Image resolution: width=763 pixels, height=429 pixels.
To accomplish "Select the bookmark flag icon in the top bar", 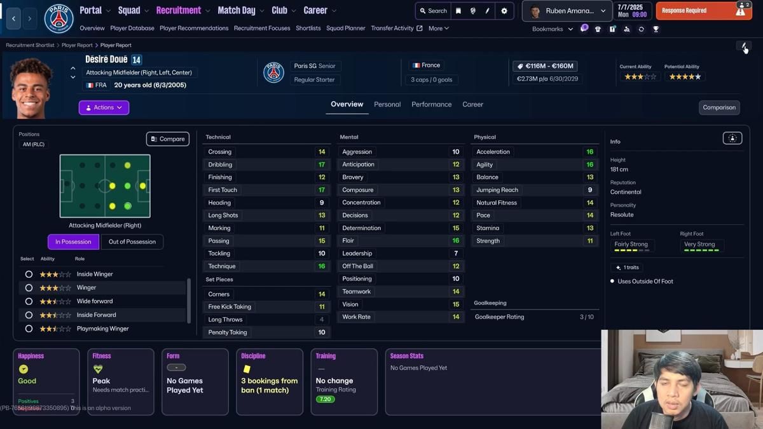I will pyautogui.click(x=458, y=11).
